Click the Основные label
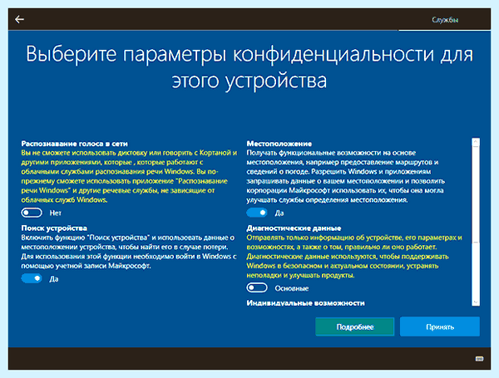 pyautogui.click(x=292, y=288)
